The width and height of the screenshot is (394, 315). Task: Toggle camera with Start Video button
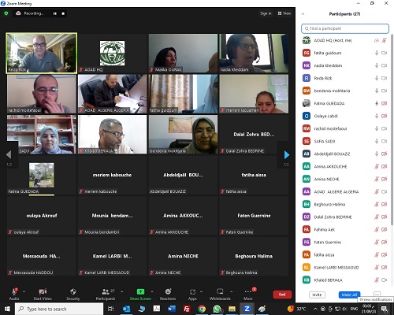[x=43, y=295]
